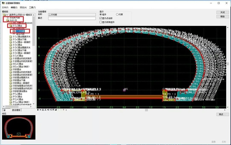Select the II[a]复合一般锚段 row
The width and height of the screenshot is (231, 145).
[21, 42]
